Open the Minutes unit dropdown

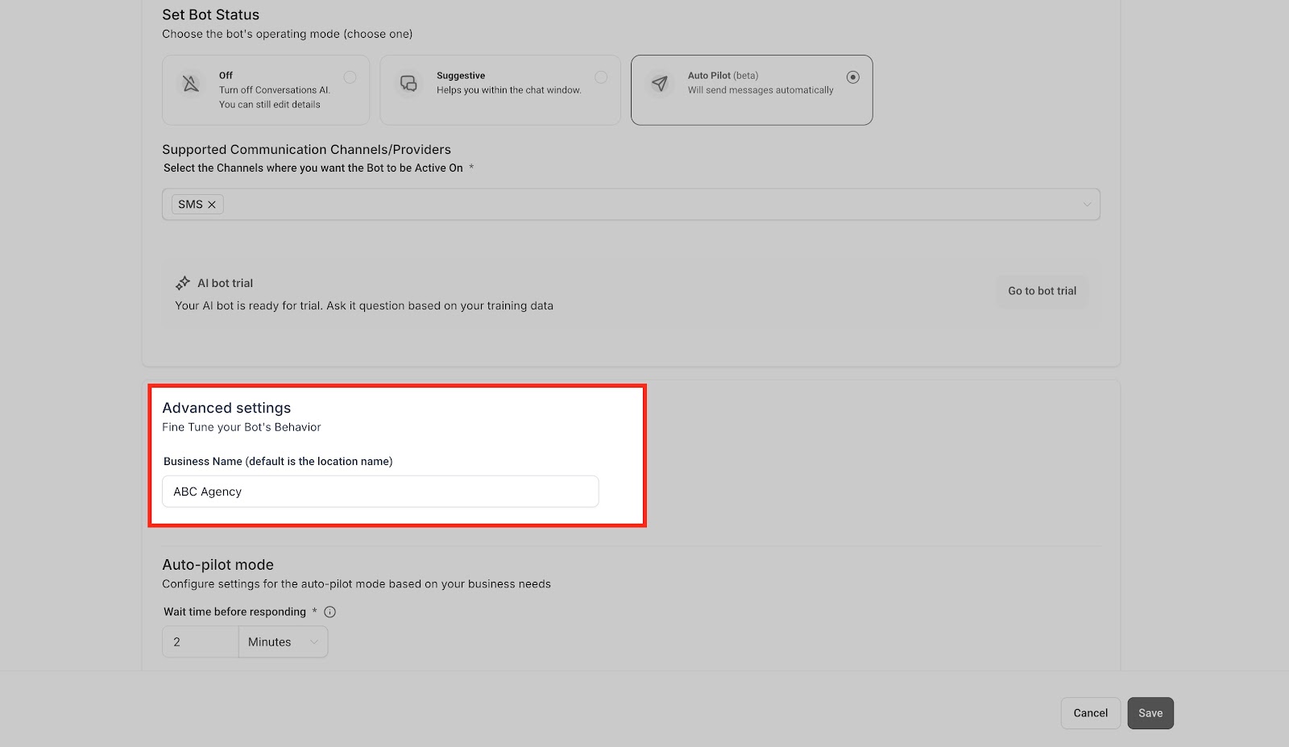(283, 642)
